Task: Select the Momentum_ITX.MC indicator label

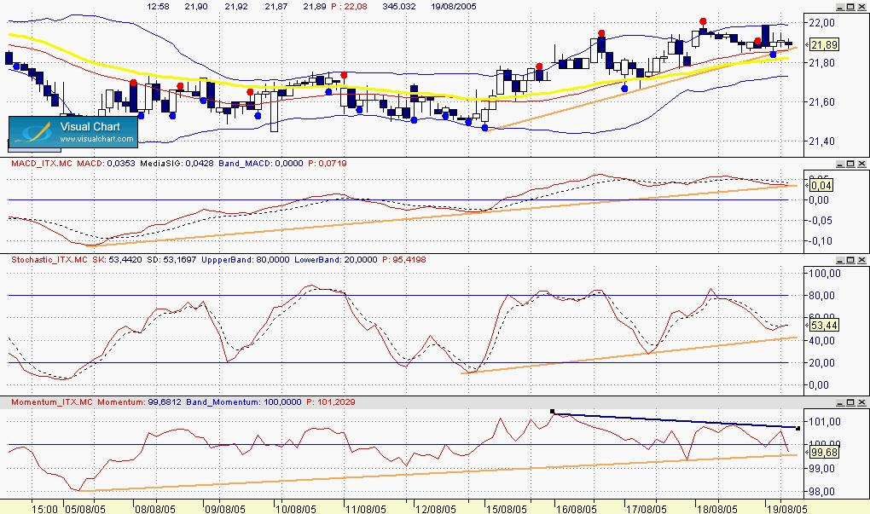Action: (49, 401)
